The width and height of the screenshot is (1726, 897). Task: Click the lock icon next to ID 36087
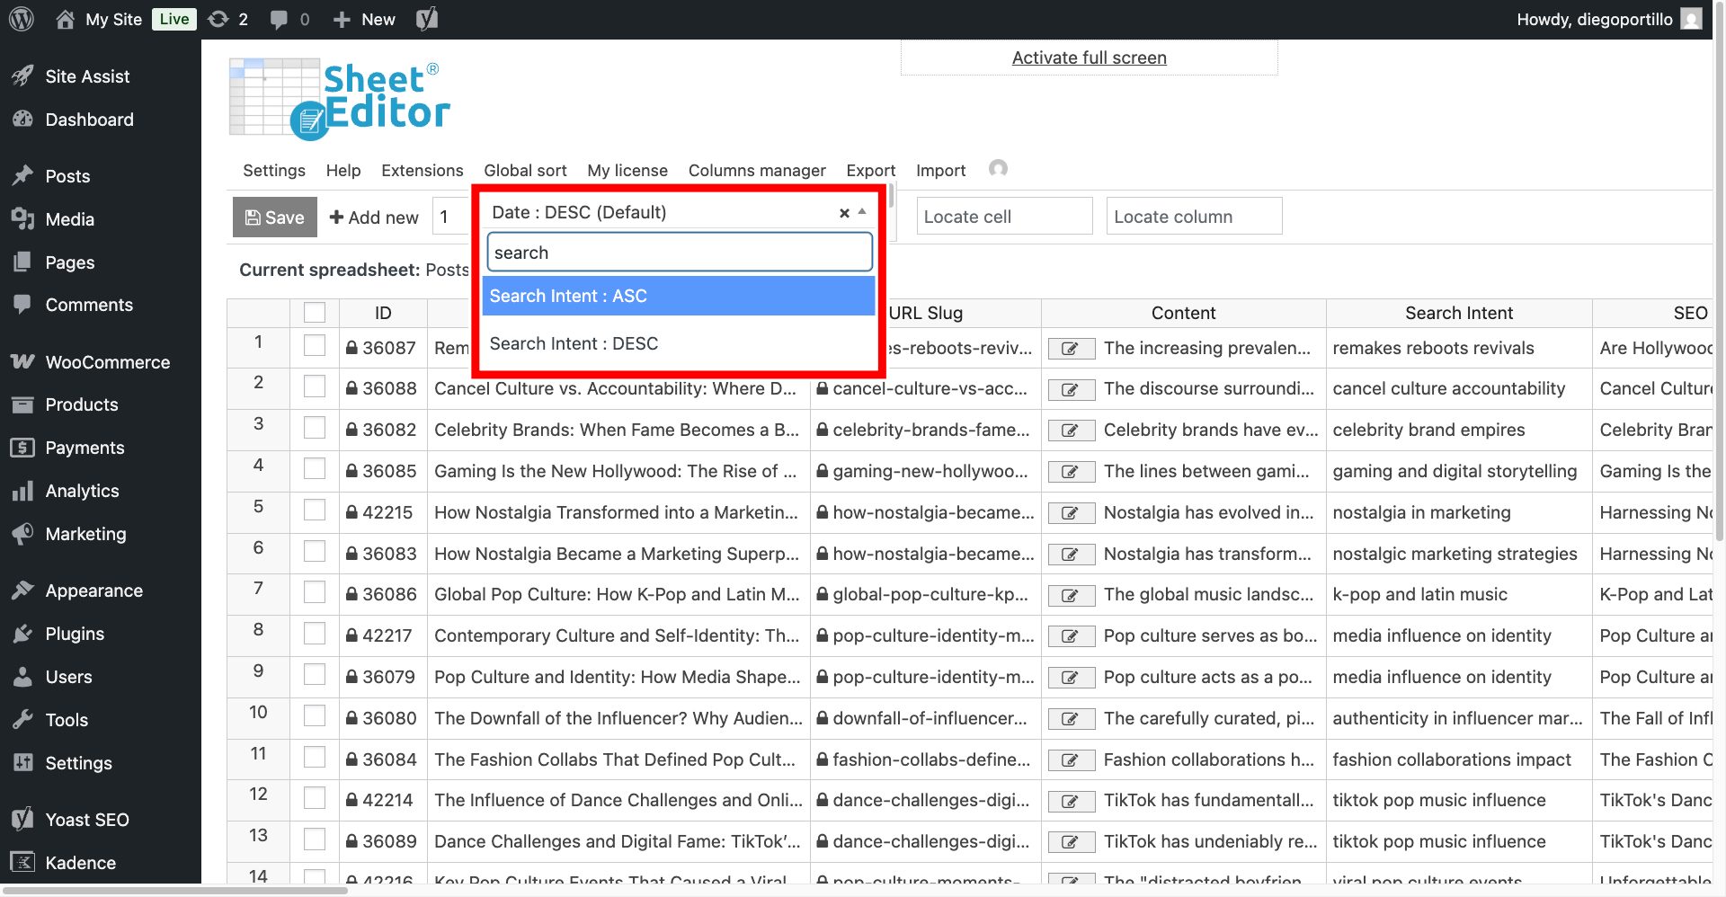[351, 348]
